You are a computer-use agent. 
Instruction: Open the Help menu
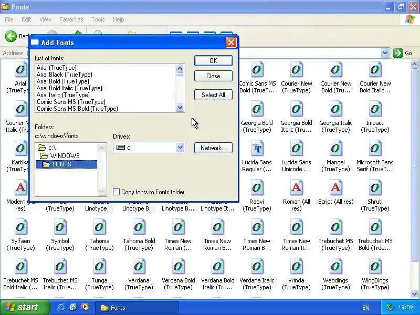[119, 19]
